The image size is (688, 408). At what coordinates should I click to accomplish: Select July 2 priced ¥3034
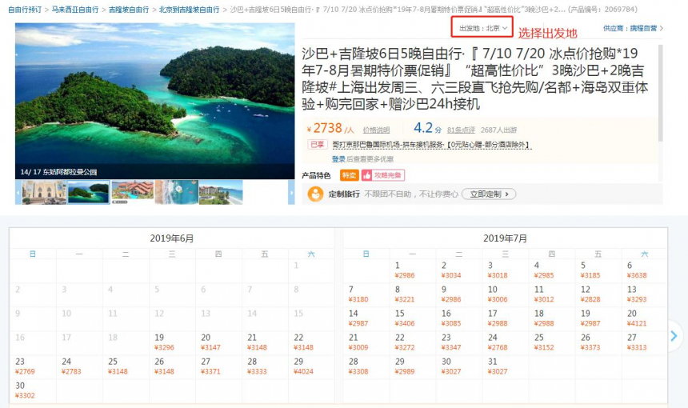[x=459, y=270]
